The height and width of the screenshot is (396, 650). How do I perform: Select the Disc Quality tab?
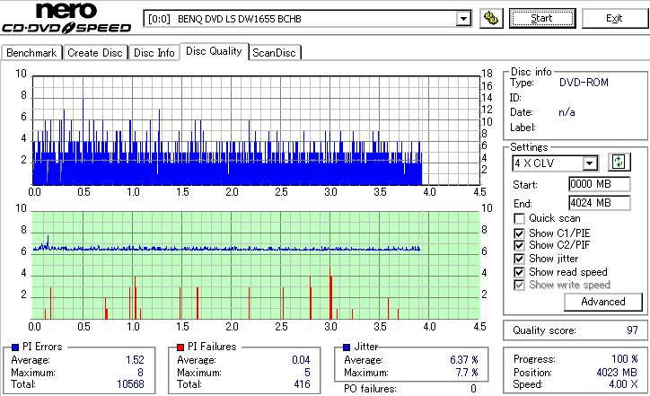[x=214, y=51]
